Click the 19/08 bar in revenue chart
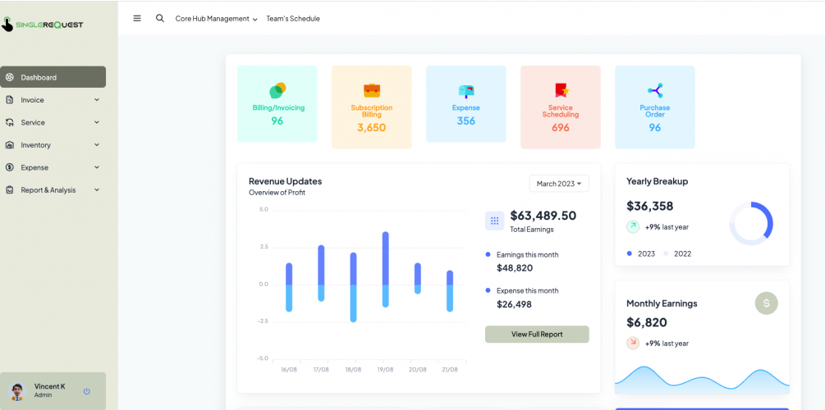The width and height of the screenshot is (825, 410). [x=386, y=269]
